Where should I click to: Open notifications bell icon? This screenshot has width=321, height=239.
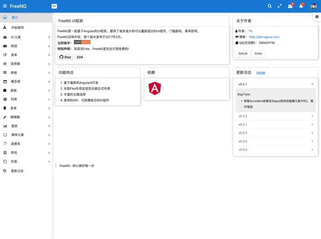[x=301, y=6]
